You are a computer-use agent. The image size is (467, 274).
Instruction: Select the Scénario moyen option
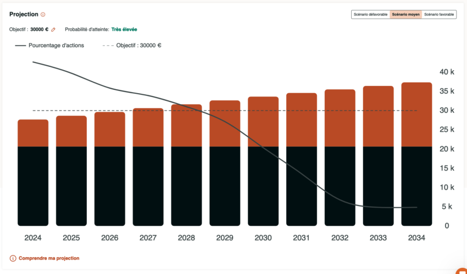tap(405, 15)
